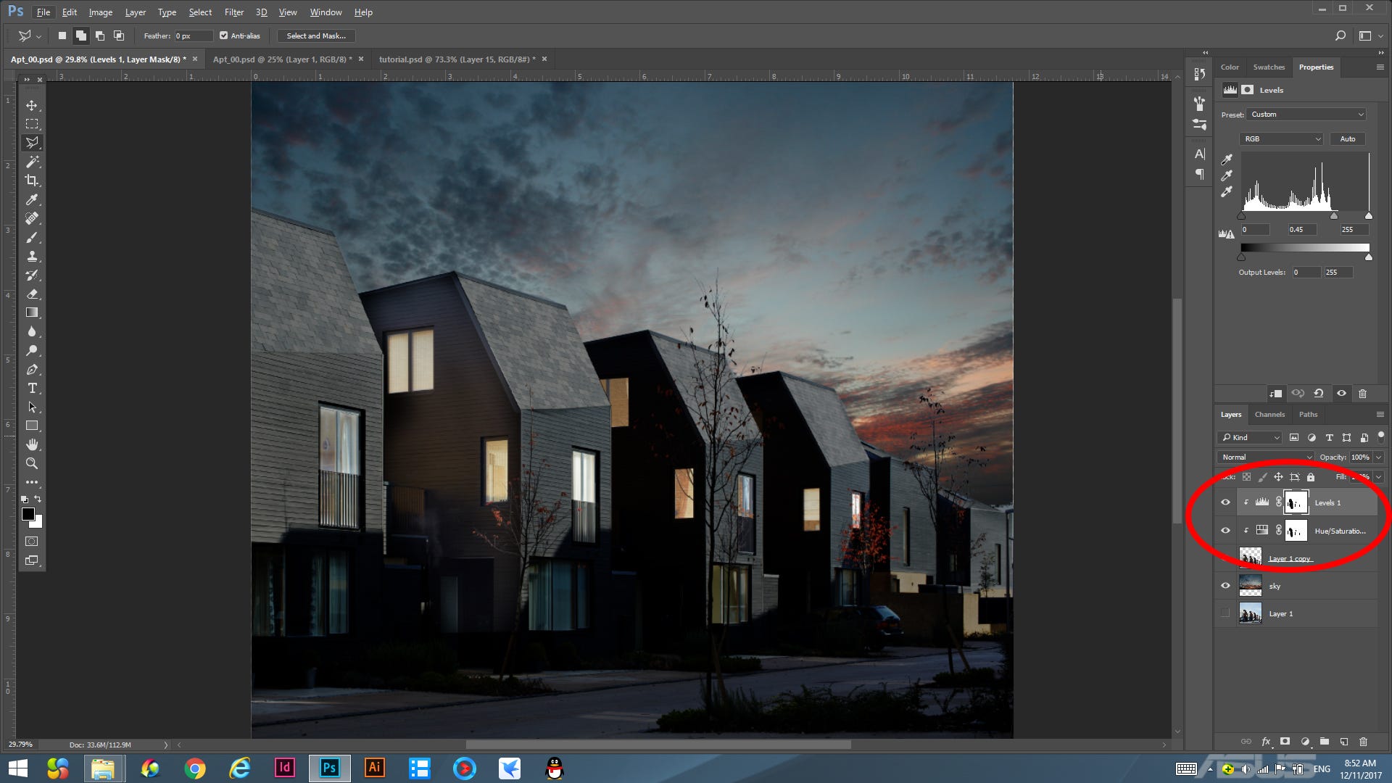Open the Filter menu
This screenshot has width=1392, height=783.
point(233,12)
